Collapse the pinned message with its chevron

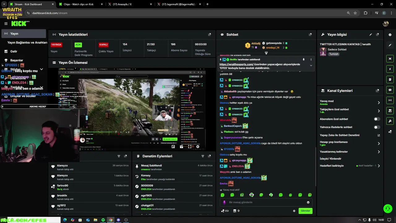point(311,65)
